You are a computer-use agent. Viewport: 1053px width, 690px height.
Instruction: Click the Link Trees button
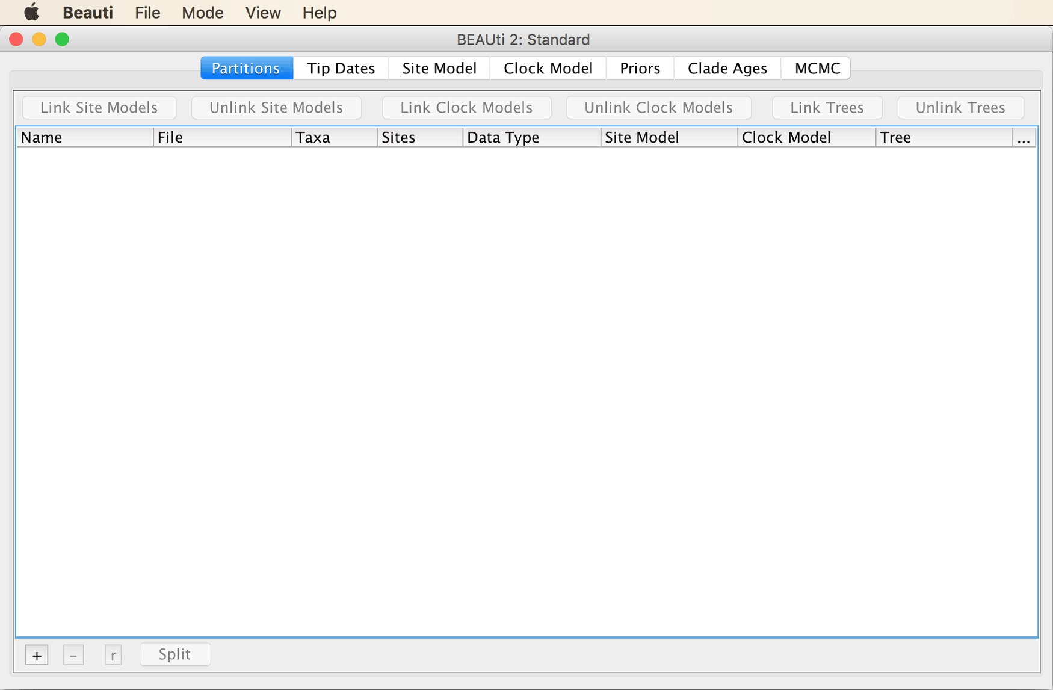[x=827, y=108]
